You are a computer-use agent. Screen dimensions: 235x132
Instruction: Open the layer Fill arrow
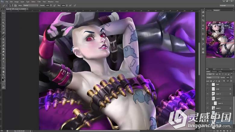coord(231,81)
